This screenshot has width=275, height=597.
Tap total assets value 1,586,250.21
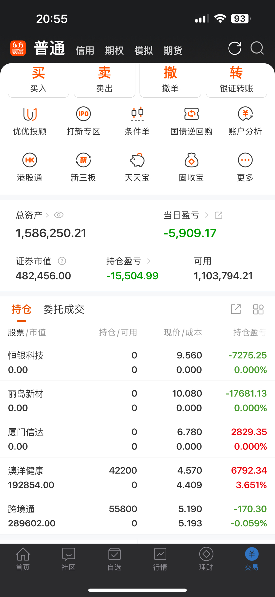(51, 233)
